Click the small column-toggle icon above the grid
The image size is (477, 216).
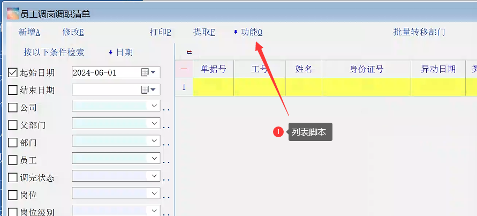click(x=189, y=52)
